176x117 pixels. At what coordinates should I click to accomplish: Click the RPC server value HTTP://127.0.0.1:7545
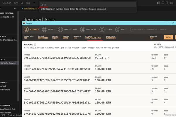[x=93, y=38]
